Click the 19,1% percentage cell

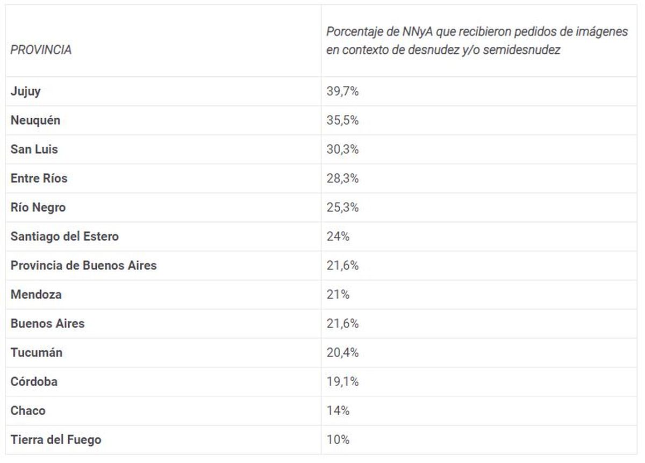coord(342,382)
